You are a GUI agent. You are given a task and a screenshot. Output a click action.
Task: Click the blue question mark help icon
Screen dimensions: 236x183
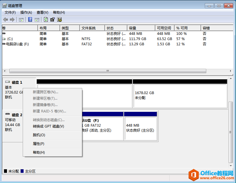(x=30, y=20)
